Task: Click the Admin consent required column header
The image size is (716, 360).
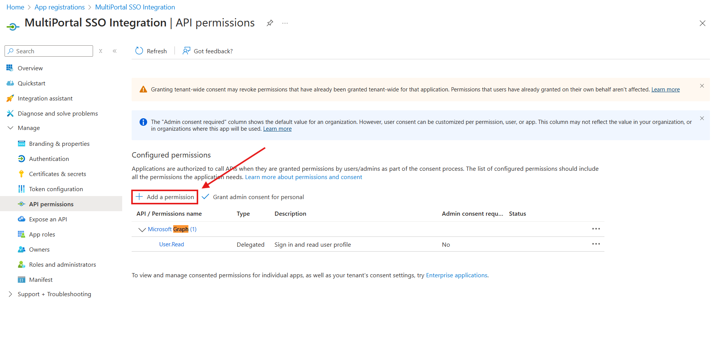Action: coord(472,213)
